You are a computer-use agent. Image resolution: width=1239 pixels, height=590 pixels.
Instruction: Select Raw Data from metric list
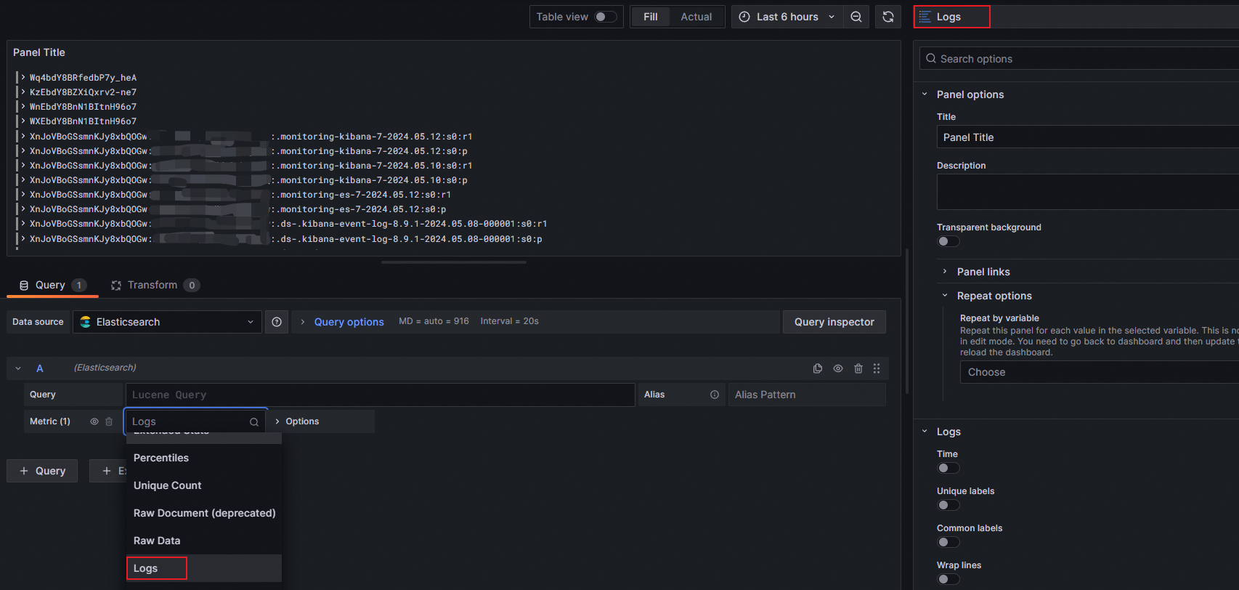click(157, 541)
